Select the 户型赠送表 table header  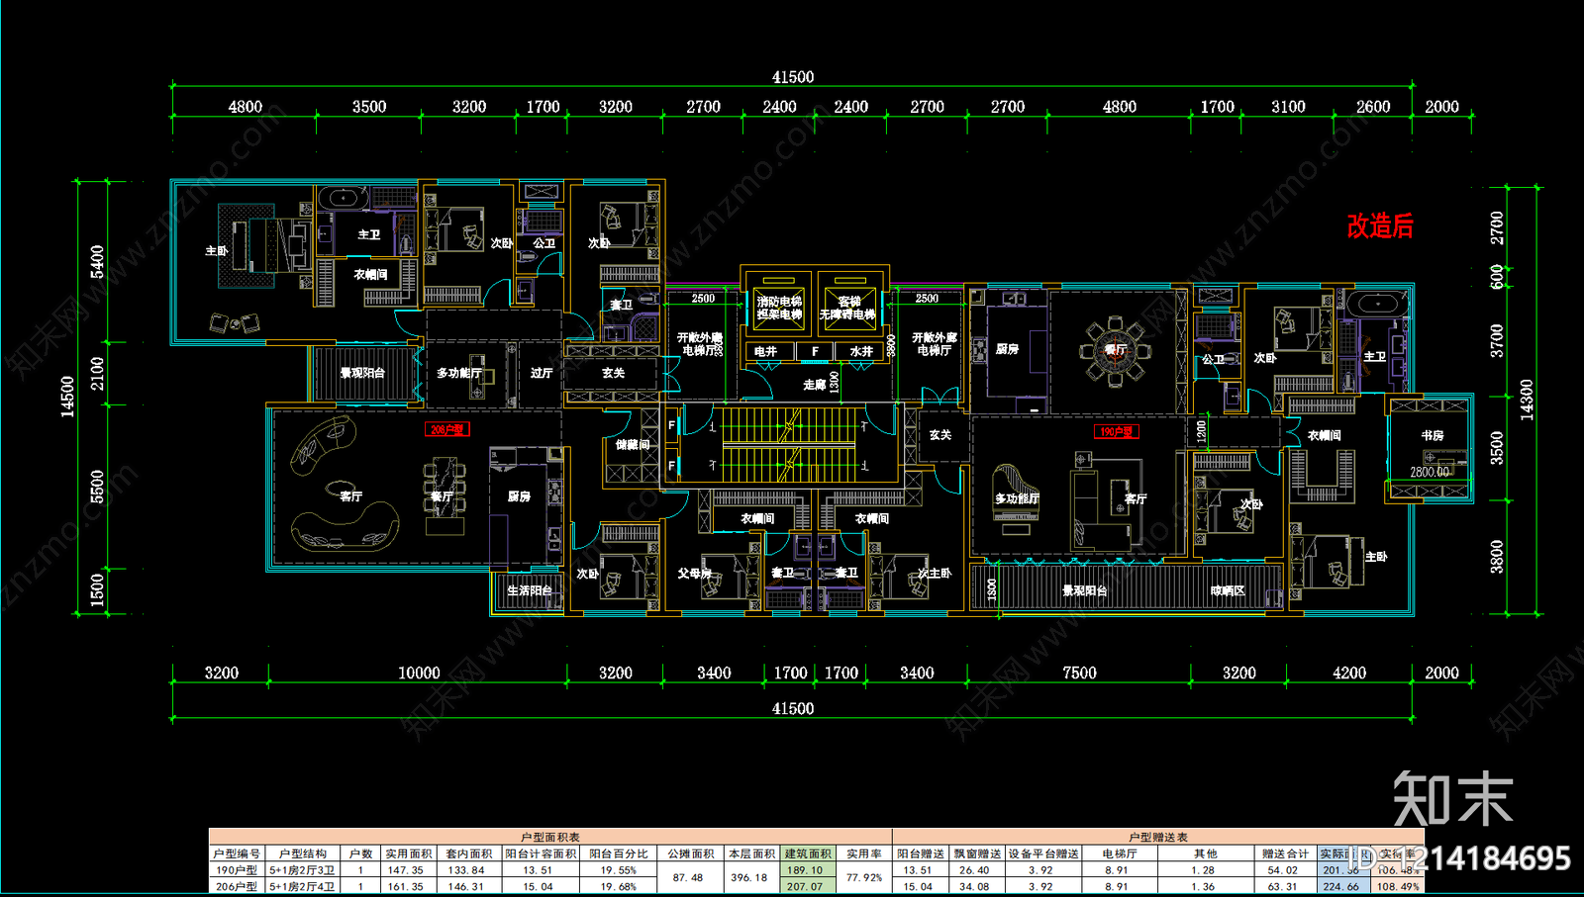1157,837
